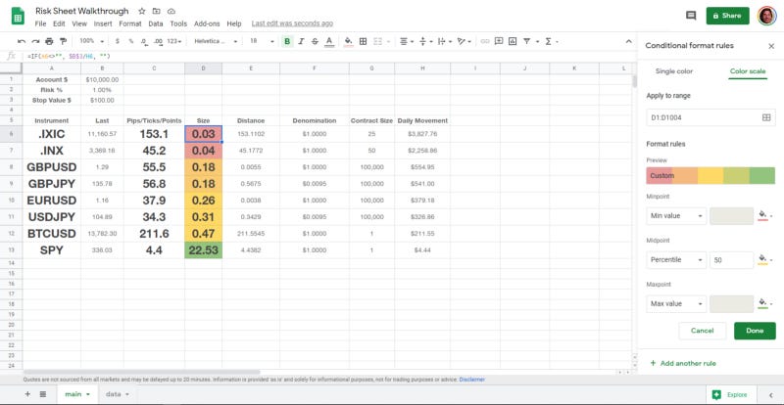The height and width of the screenshot is (405, 784).
Task: Open the Insert menu
Action: tap(103, 23)
